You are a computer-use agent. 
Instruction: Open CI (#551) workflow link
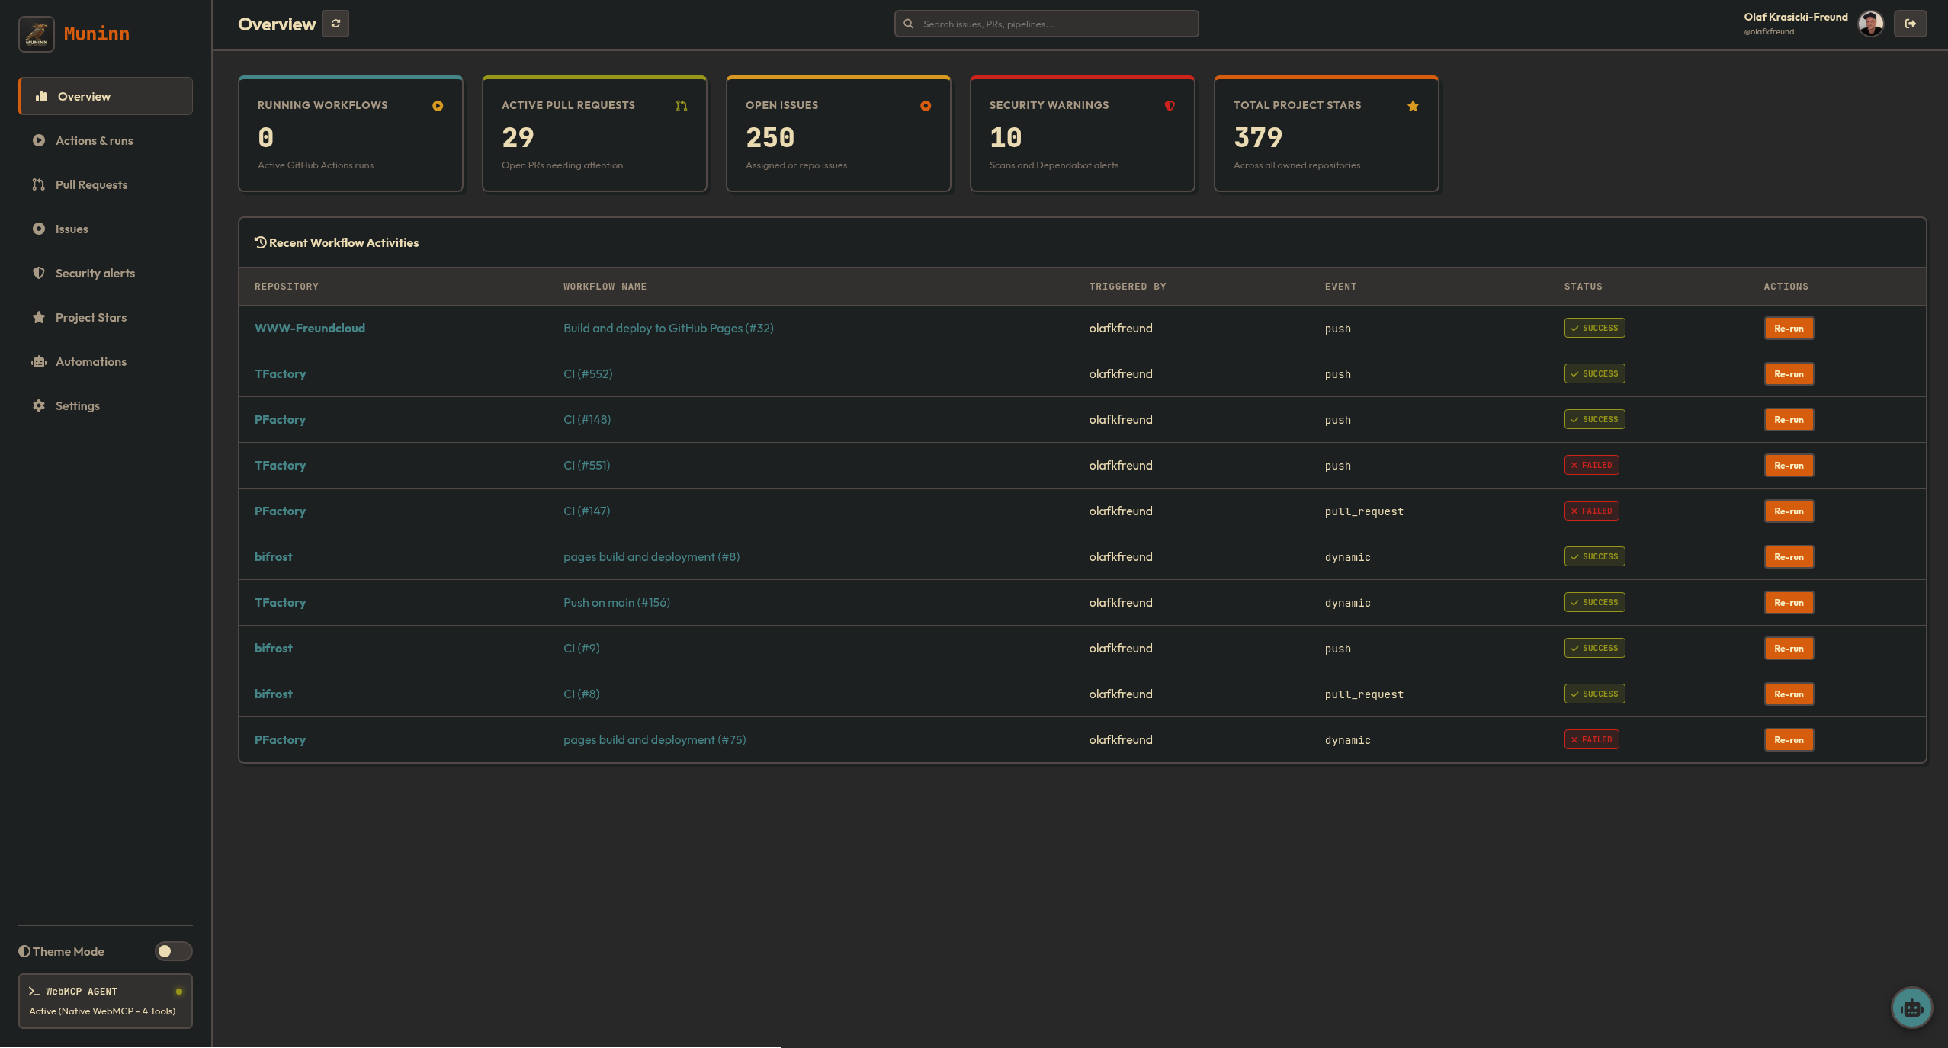click(x=586, y=465)
